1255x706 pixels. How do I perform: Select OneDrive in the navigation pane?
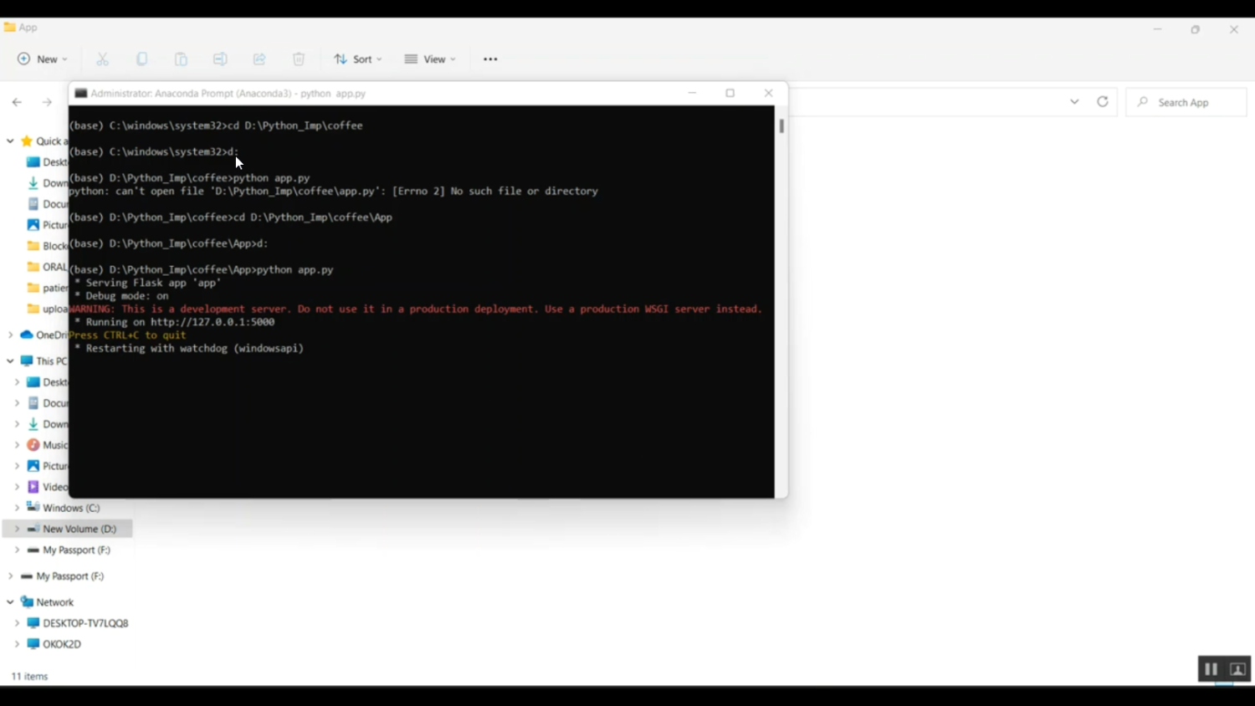click(44, 335)
